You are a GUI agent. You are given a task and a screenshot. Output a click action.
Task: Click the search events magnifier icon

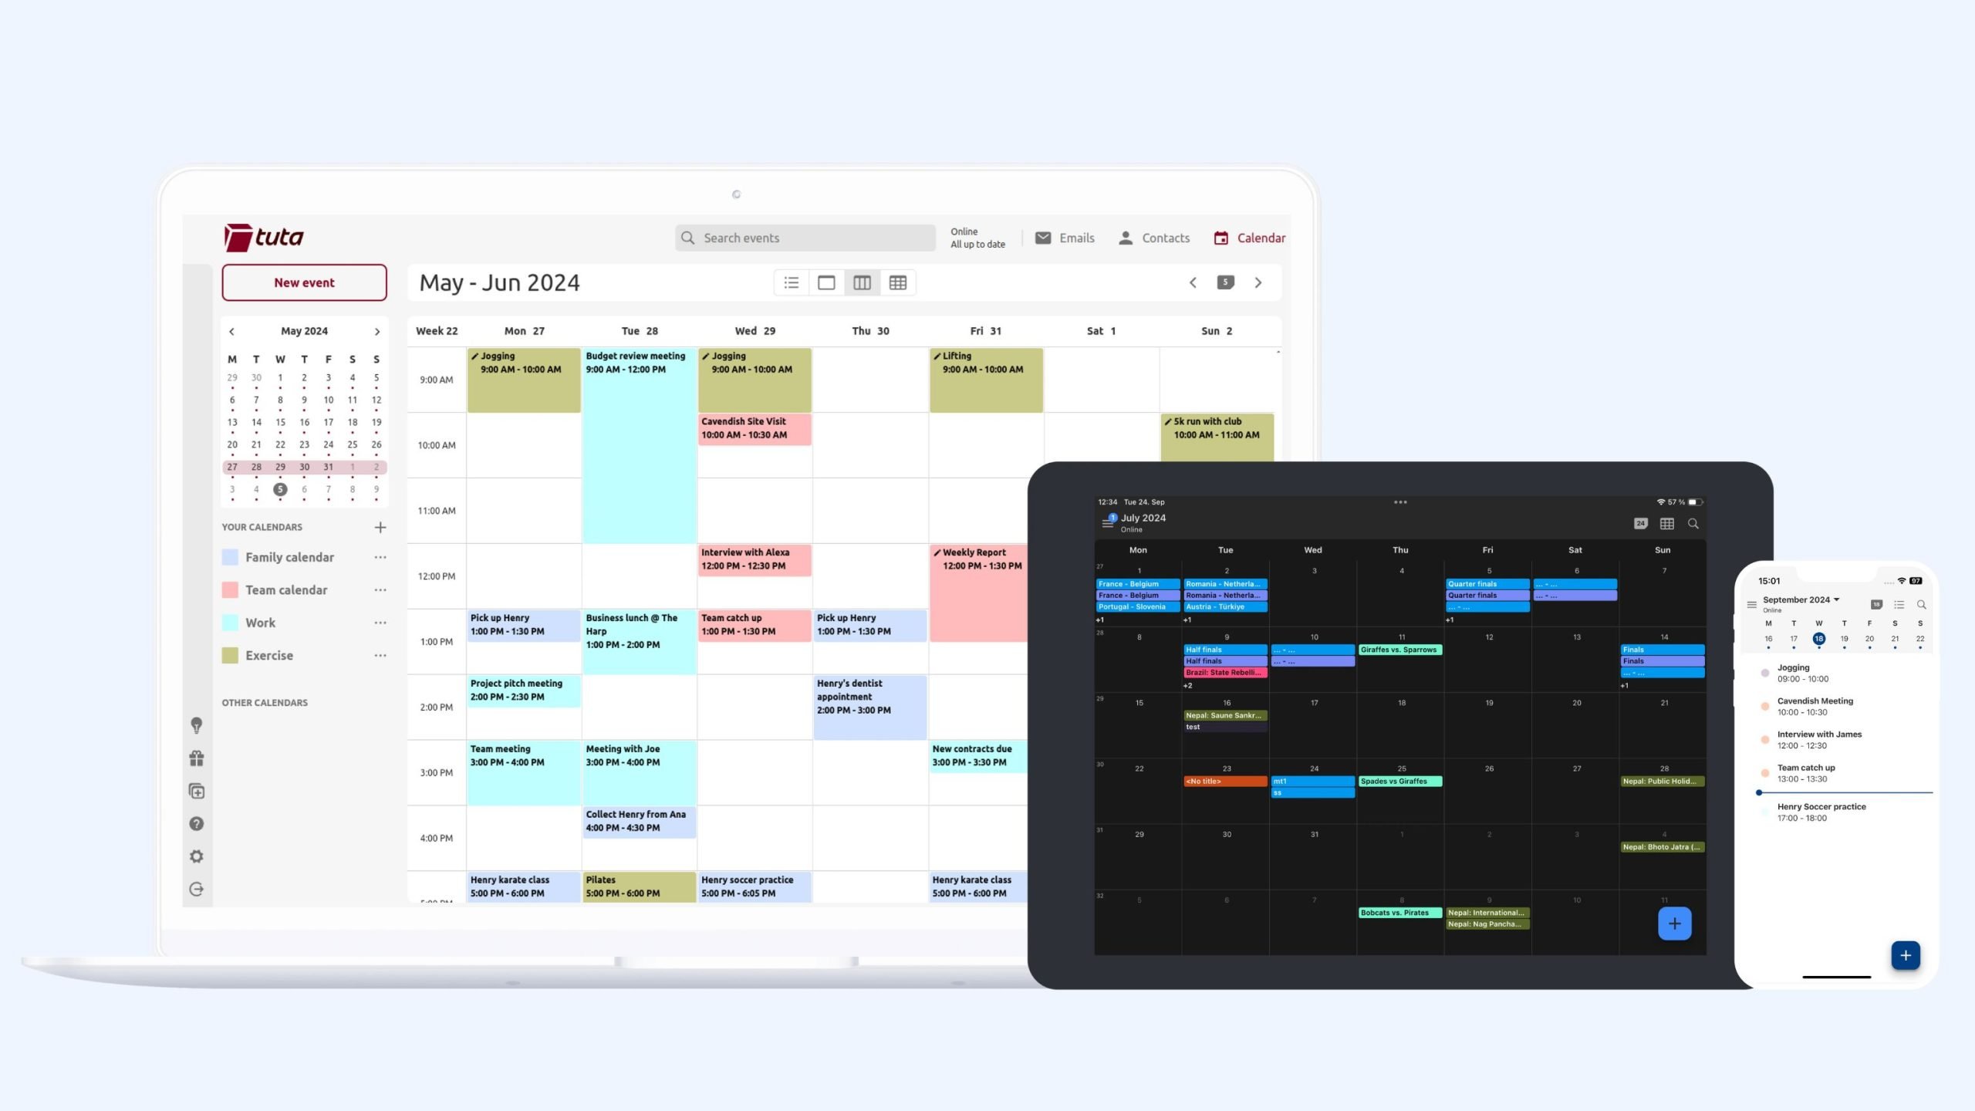689,238
